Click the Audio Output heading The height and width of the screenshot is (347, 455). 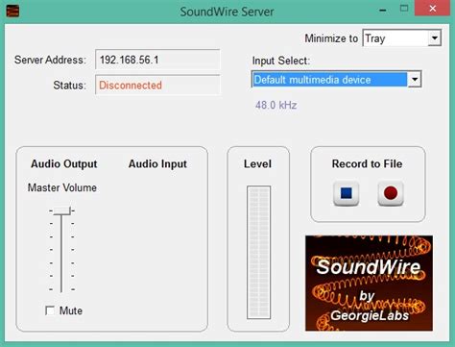click(64, 164)
